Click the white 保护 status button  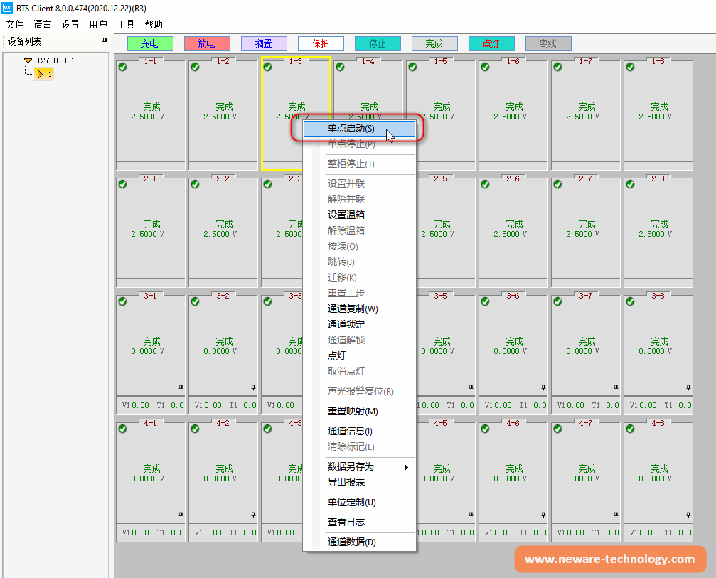pos(321,44)
